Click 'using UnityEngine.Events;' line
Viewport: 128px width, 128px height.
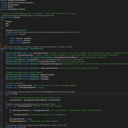pos(14,9)
